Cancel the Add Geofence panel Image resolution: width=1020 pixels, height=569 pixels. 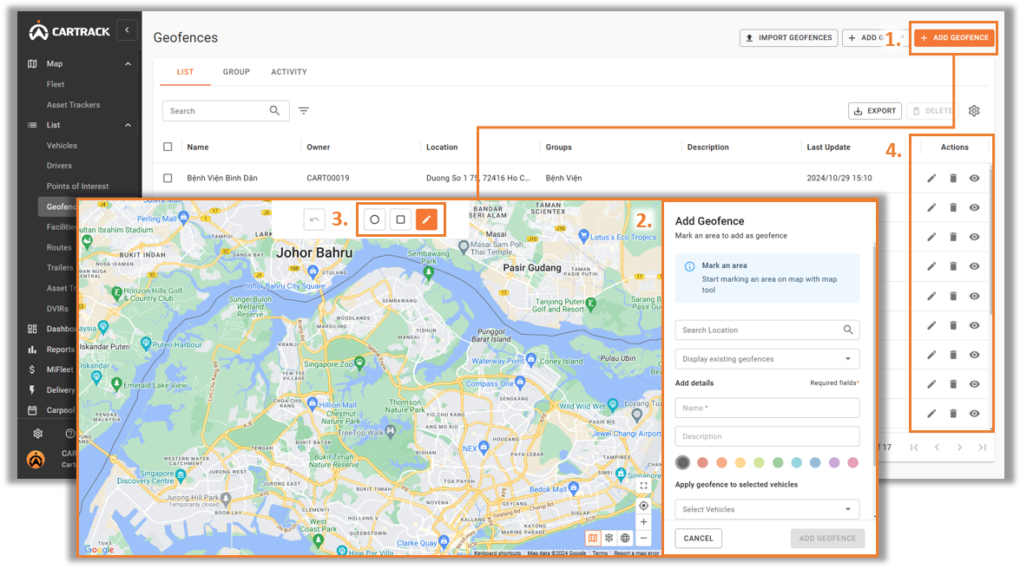point(698,539)
